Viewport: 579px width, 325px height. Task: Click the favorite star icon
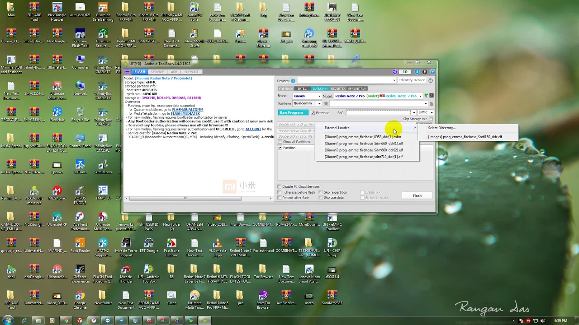click(x=326, y=104)
